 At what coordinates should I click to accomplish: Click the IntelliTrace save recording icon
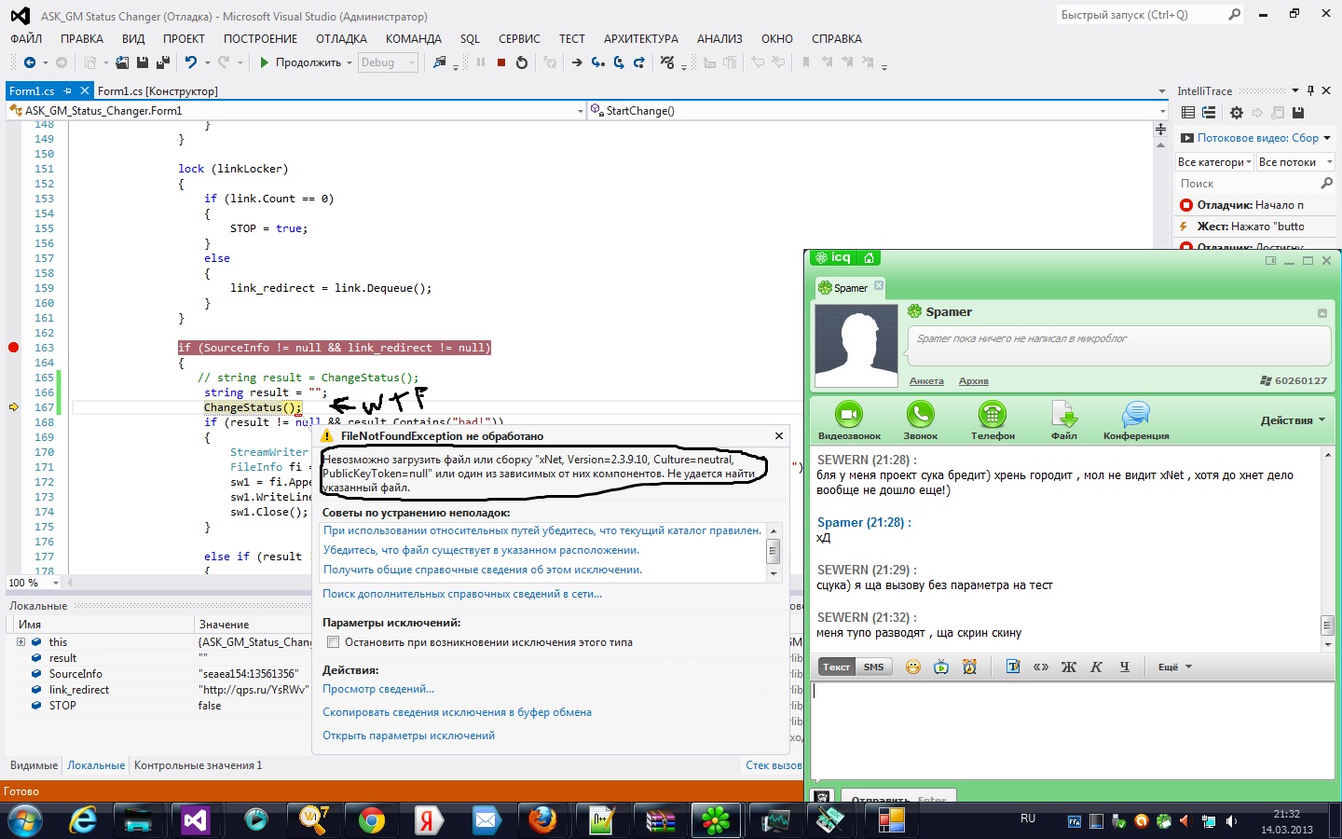(1298, 113)
